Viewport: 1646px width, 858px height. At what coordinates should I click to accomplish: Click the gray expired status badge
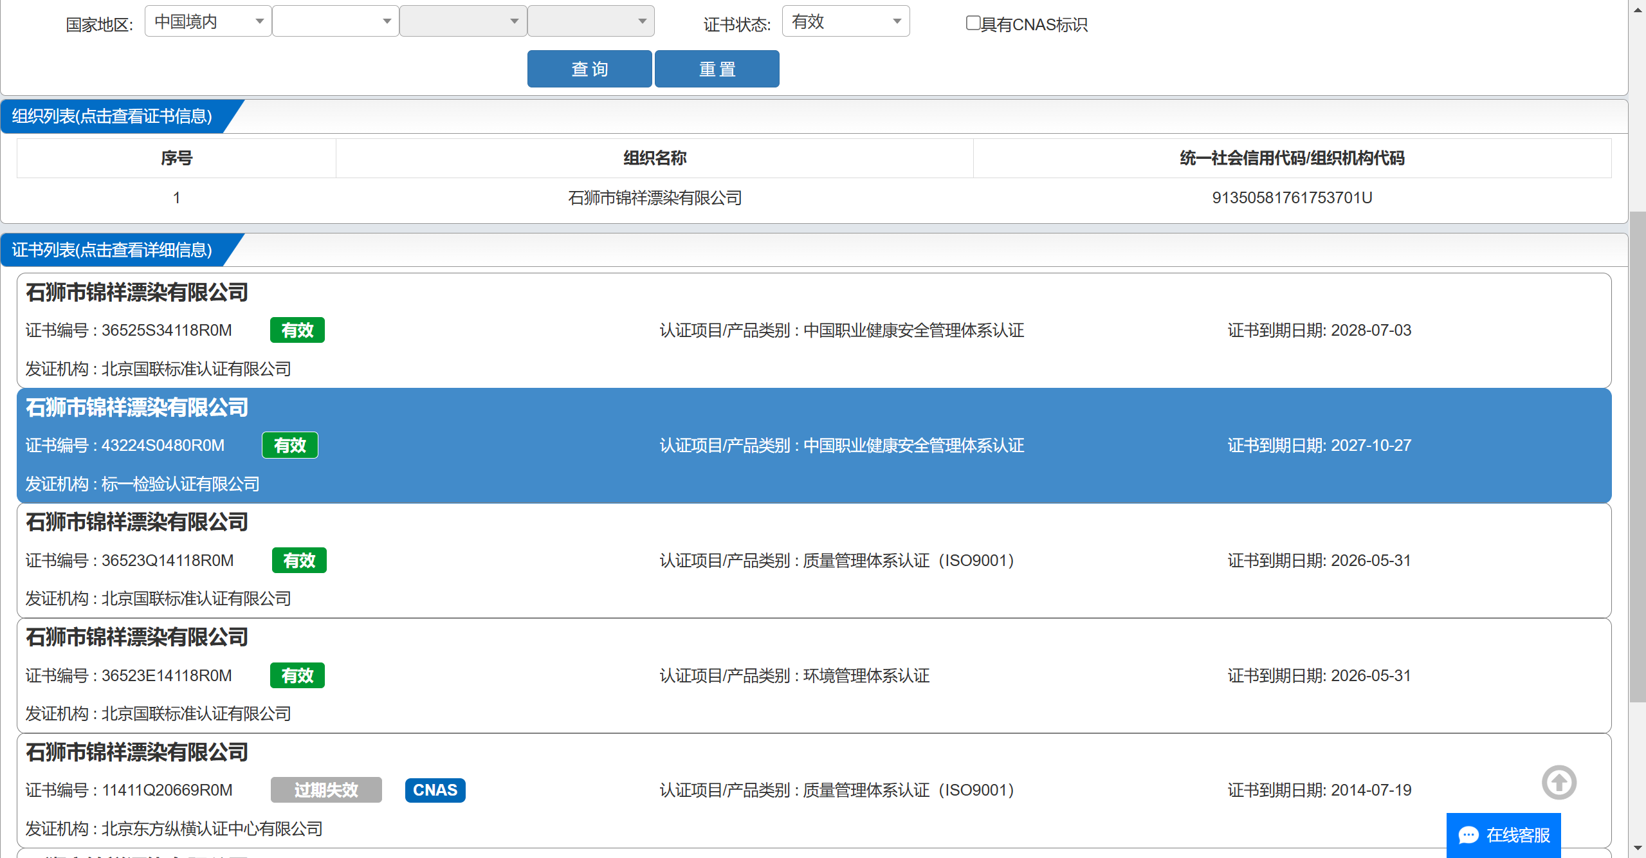pyautogui.click(x=325, y=790)
